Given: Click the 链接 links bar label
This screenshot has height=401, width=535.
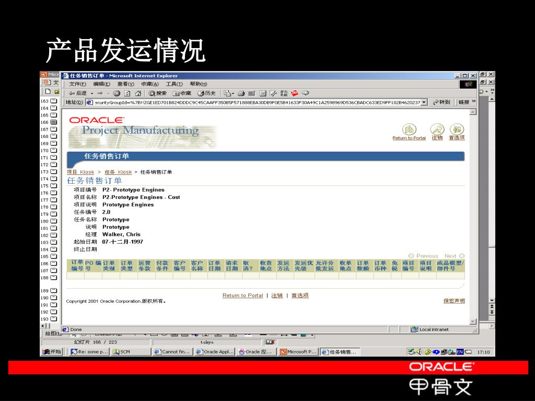Looking at the screenshot, I should [464, 102].
